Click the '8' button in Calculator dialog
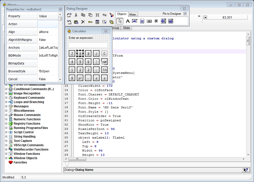 80,54
